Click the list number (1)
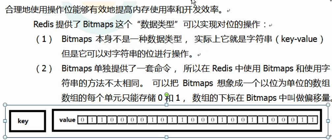332x140 pixels. (44, 39)
